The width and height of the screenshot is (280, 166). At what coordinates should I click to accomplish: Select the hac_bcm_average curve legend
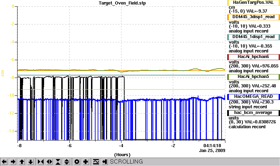253,113
